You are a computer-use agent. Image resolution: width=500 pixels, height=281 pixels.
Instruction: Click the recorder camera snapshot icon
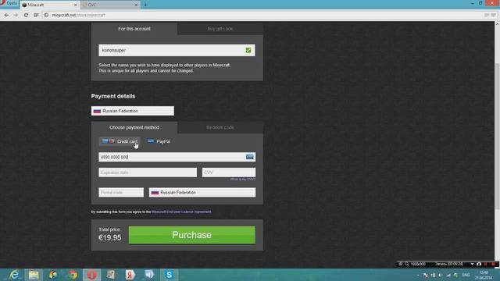[479, 264]
